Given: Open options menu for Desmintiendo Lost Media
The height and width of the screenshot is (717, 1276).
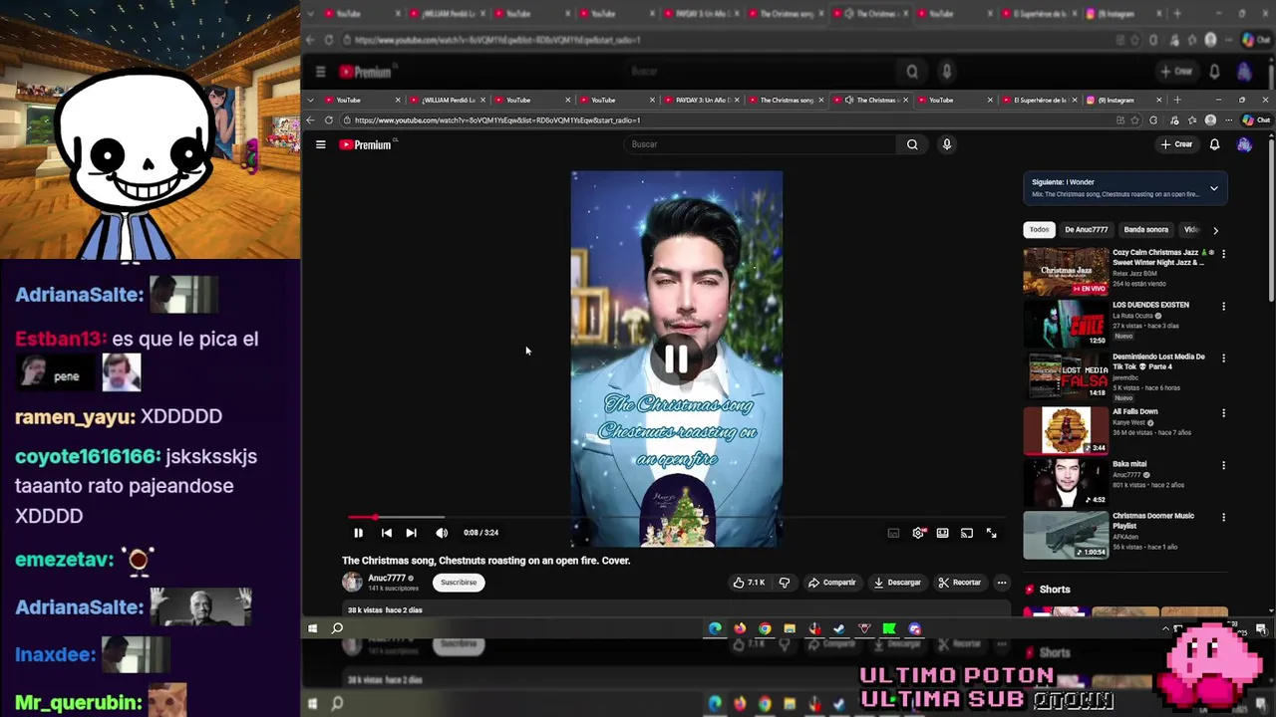Looking at the screenshot, I should tap(1223, 358).
